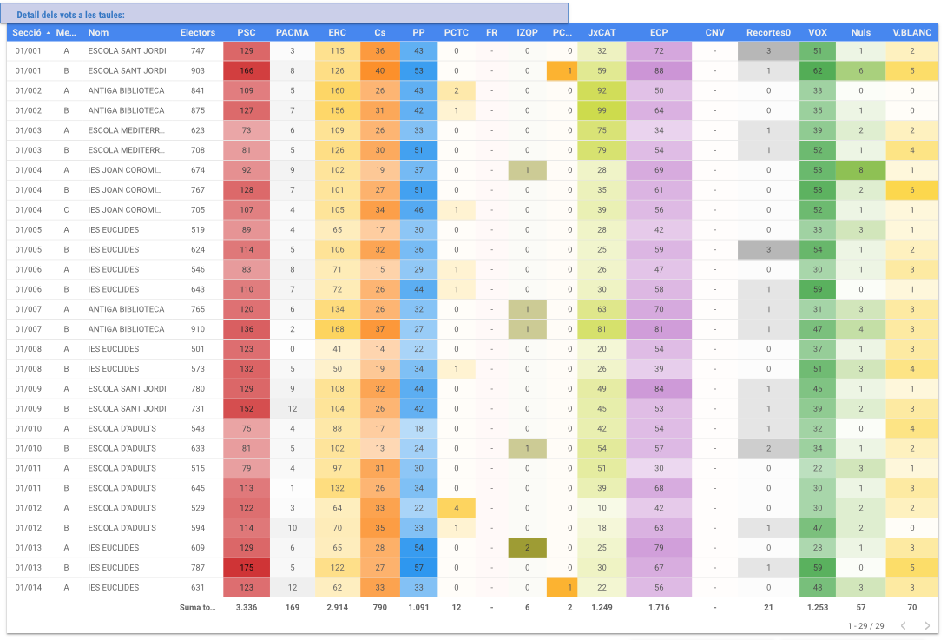Sort by the PACMA column header
Screen dimensions: 947x640
tap(293, 33)
